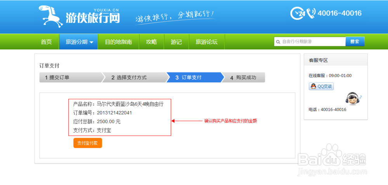
Task: Click the 24-hour clock icon
Action: (298, 13)
